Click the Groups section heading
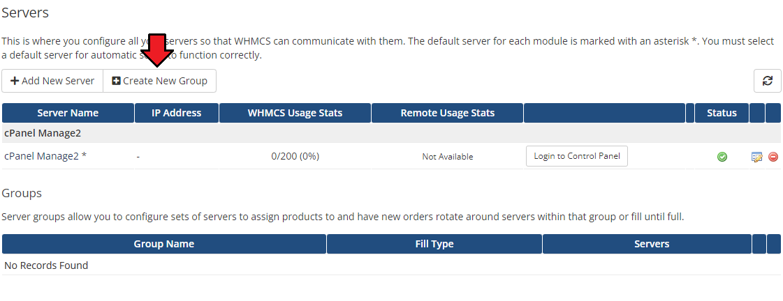783x301 pixels. coord(22,193)
